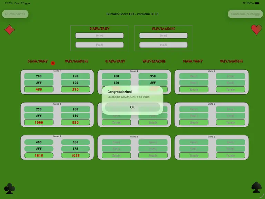Select VALY/MARGHE Punti input field at top
This screenshot has width=265, height=199.
163,45
